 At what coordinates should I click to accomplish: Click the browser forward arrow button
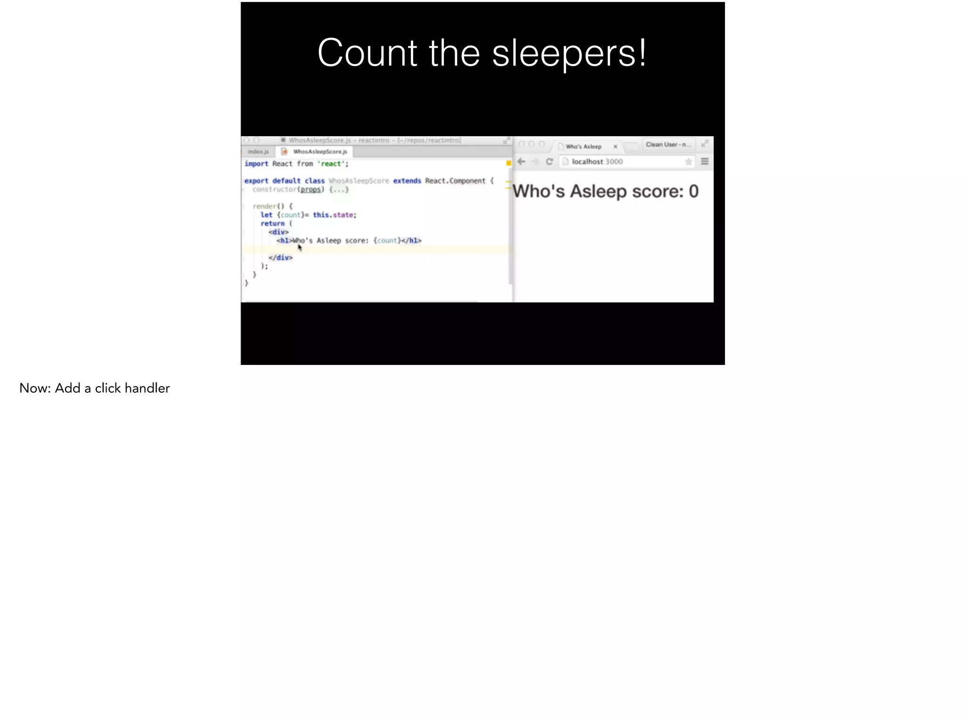point(535,162)
